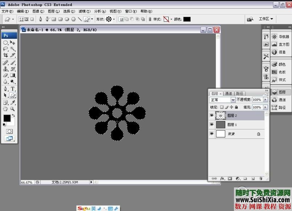This screenshot has width=292, height=211.
Task: Open the workspace 工作区 dropdown
Action: point(266,19)
